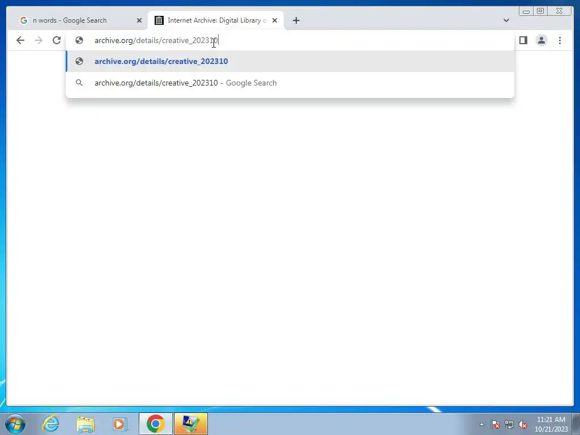Go back using the browser back arrow
The width and height of the screenshot is (580, 435).
tap(20, 40)
